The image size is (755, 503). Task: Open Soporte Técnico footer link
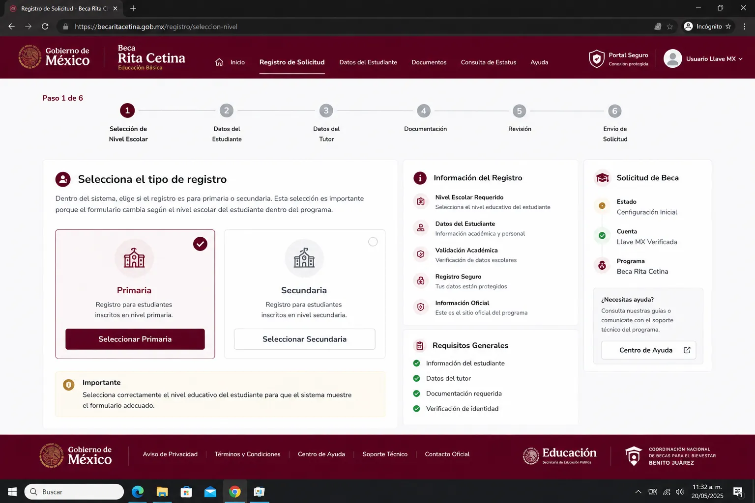[385, 454]
